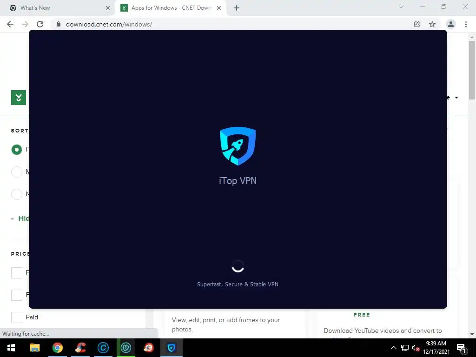Open the blue circular C taskbar app
The width and height of the screenshot is (476, 357).
click(103, 348)
